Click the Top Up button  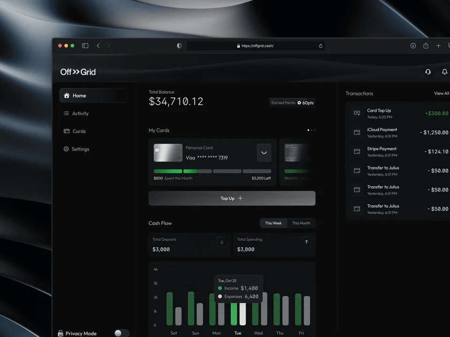tap(232, 198)
